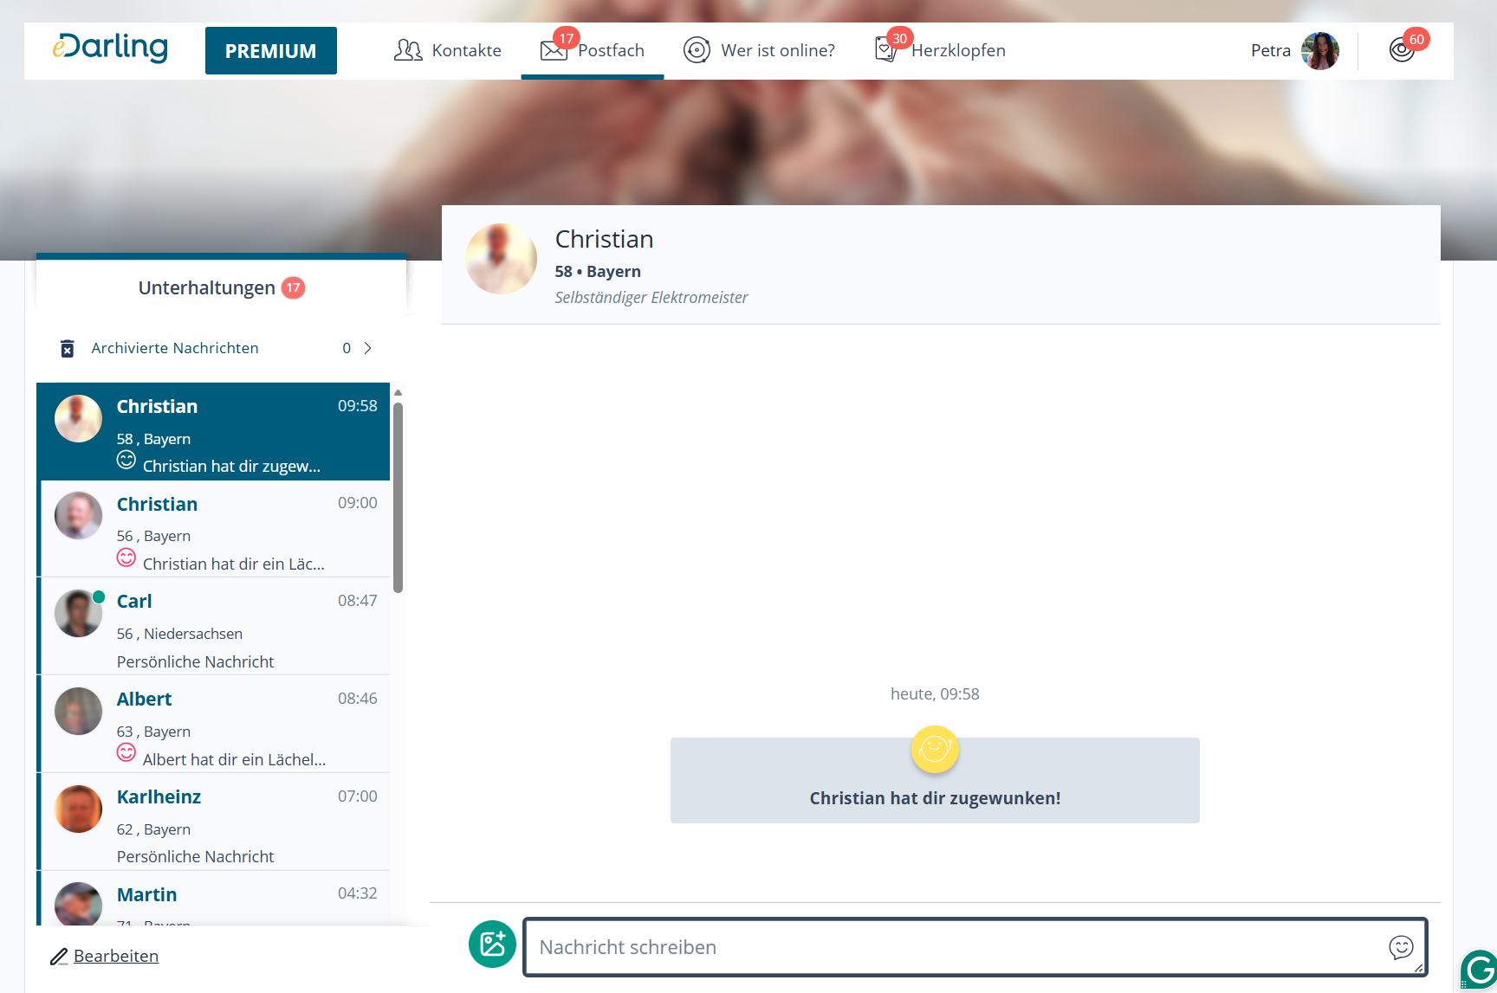Click the Herzklopfen cards icon
The image size is (1497, 993).
[885, 50]
